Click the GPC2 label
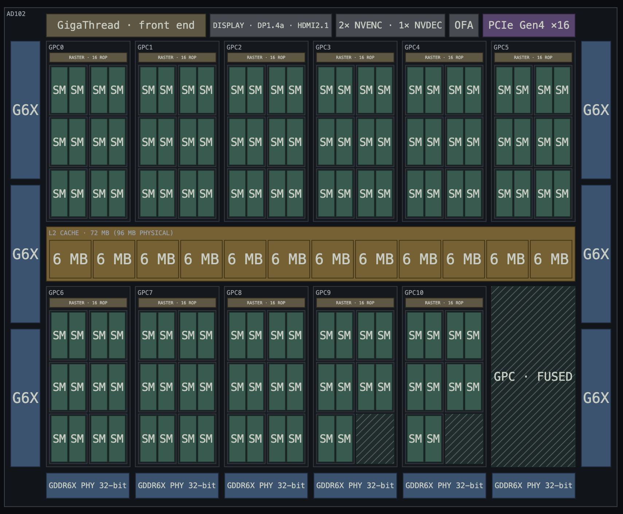The width and height of the screenshot is (623, 514). coord(234,47)
